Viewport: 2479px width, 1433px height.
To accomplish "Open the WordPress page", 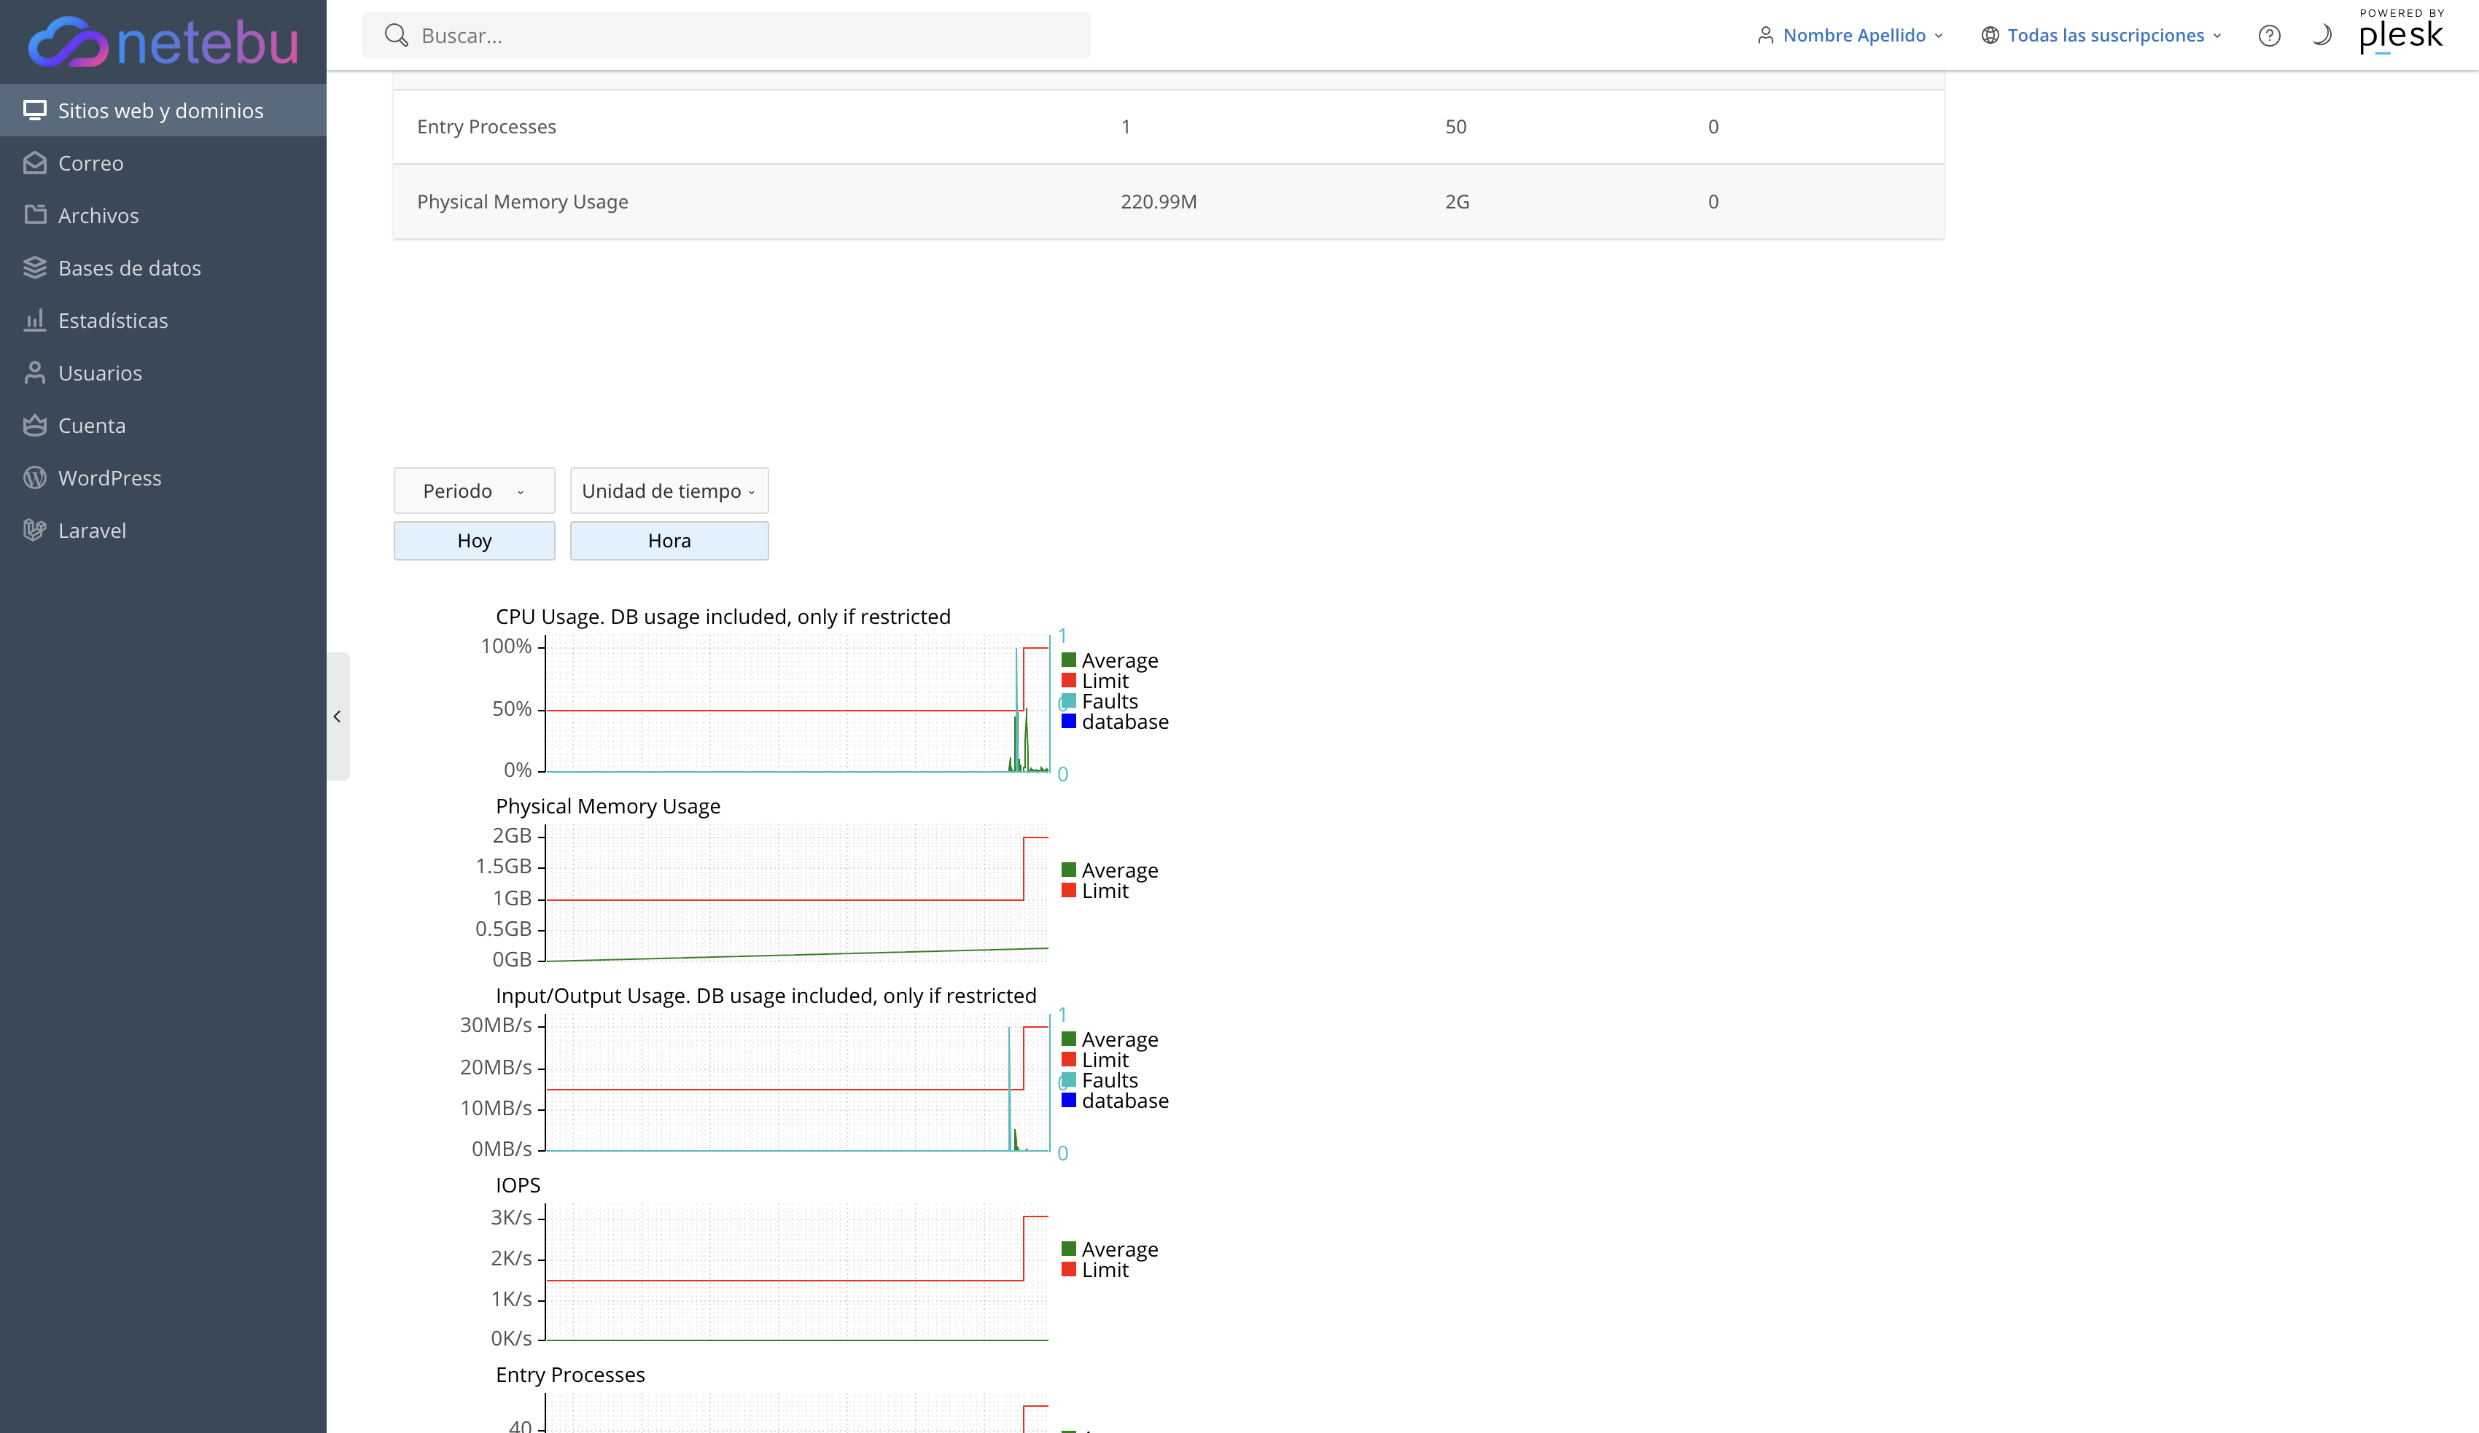I will [163, 477].
